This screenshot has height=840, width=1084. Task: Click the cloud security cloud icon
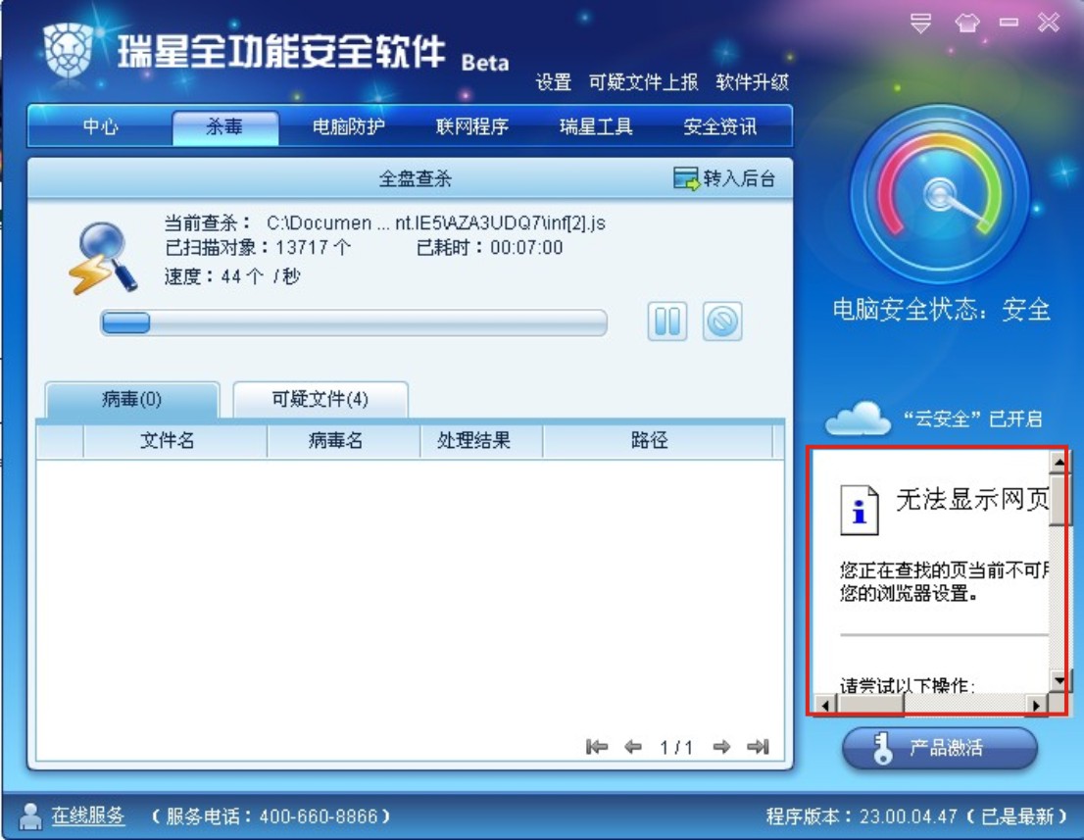(858, 419)
